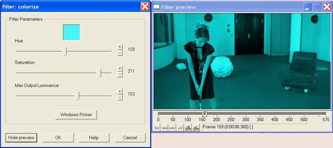Close the Filter preview window
The image size is (333, 148).
coord(327,7)
